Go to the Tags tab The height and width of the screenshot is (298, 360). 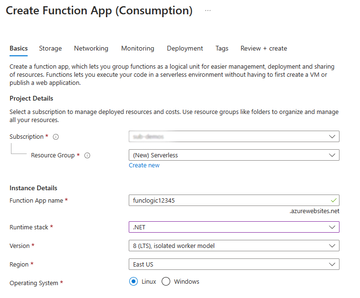coord(222,49)
